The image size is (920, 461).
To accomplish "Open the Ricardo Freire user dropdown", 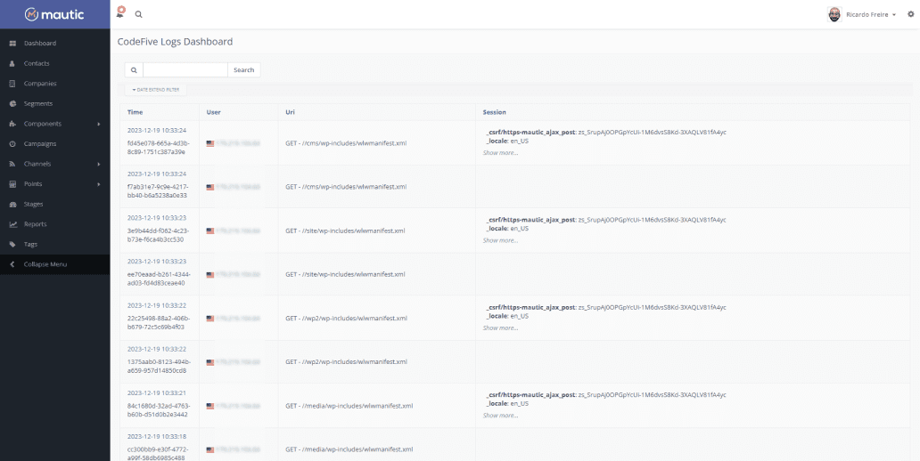I will pyautogui.click(x=871, y=14).
